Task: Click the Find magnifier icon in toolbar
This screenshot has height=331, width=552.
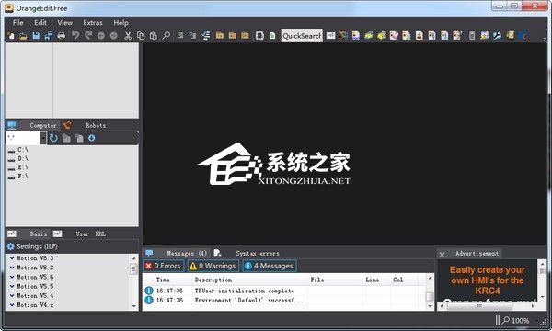Action: pyautogui.click(x=167, y=36)
